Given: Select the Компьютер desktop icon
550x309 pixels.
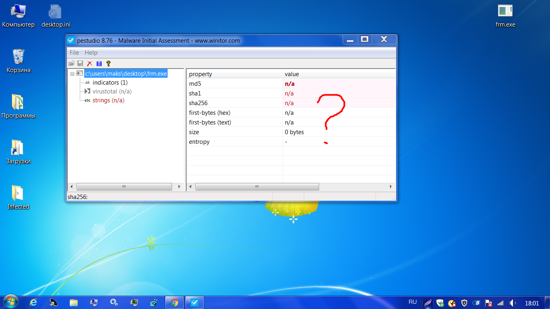Looking at the screenshot, I should coord(19,17).
